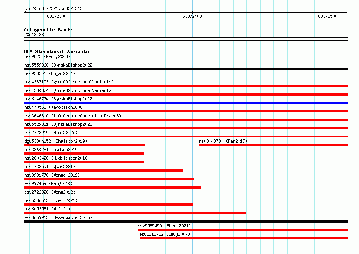Open the esv997469 (Pang2010) label
This screenshot has width=359, height=254.
point(48,183)
